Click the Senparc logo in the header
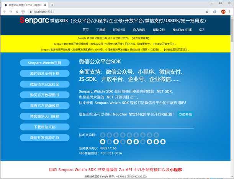 pos(34,20)
